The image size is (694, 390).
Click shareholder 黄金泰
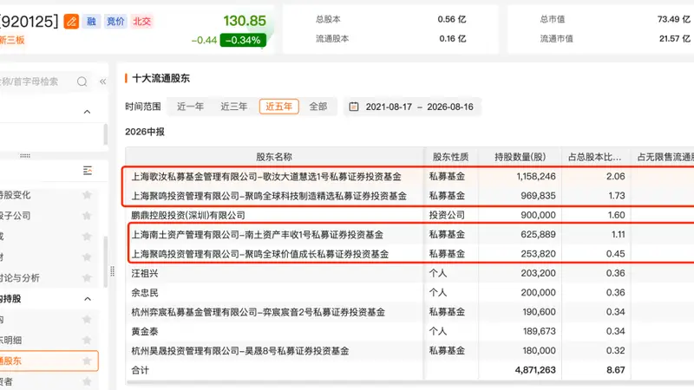tap(145, 332)
